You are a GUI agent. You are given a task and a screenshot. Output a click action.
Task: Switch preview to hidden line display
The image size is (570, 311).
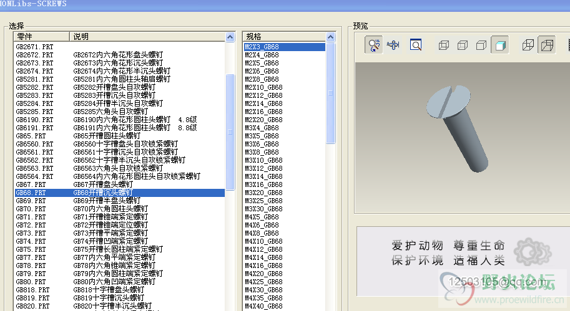[463, 45]
